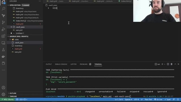Open Untitled-1 unsaved editor
Image resolution: width=181 pixels, height=102 pixels.
point(20,33)
